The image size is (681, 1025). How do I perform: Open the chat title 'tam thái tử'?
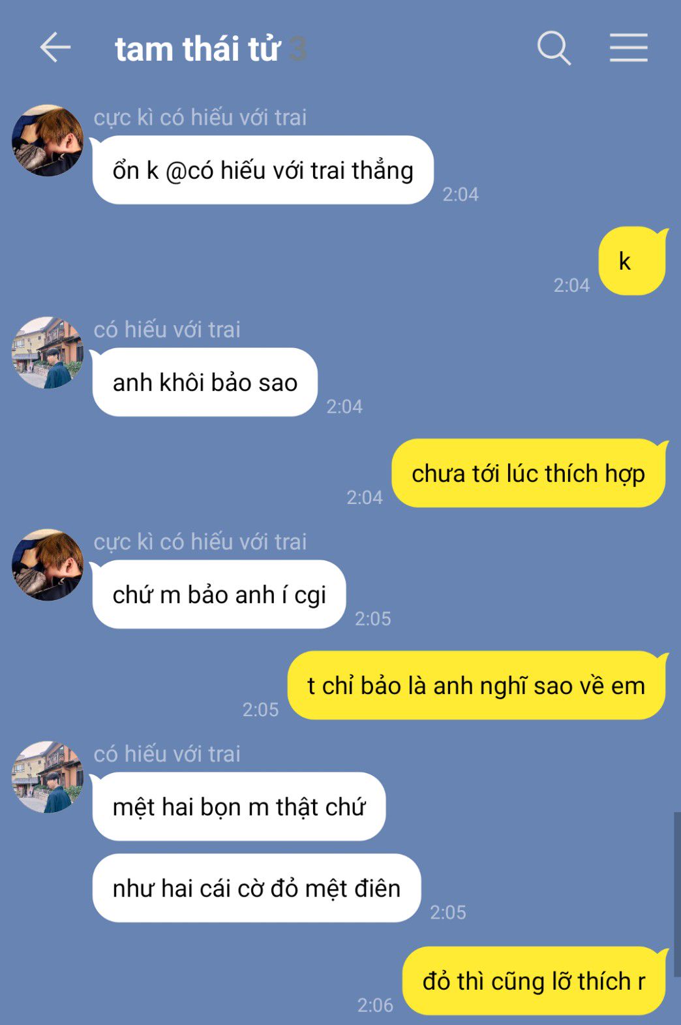click(197, 49)
